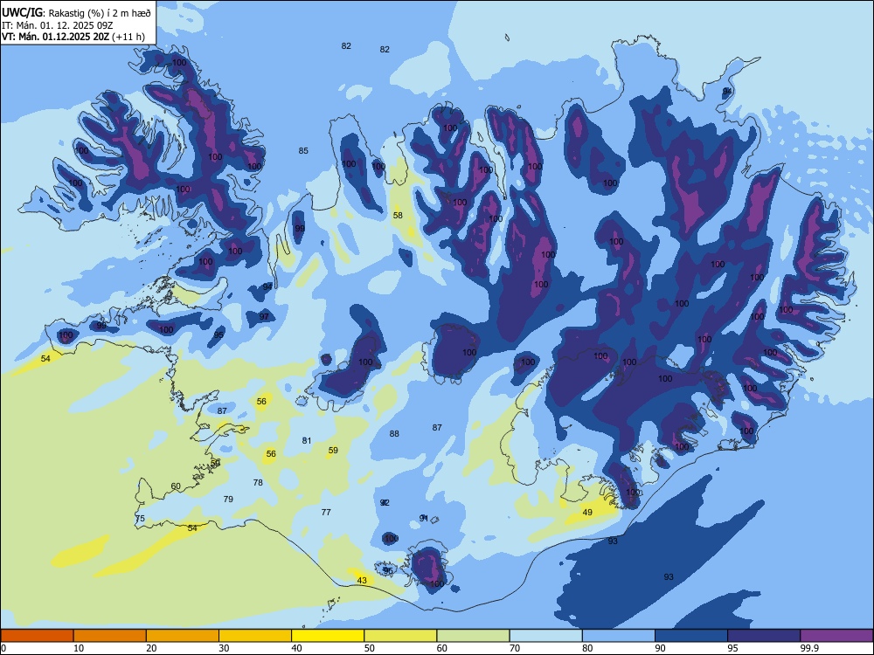Viewport: 874px width, 655px height.
Task: Click the legend tick label '20'
Action: [151, 648]
